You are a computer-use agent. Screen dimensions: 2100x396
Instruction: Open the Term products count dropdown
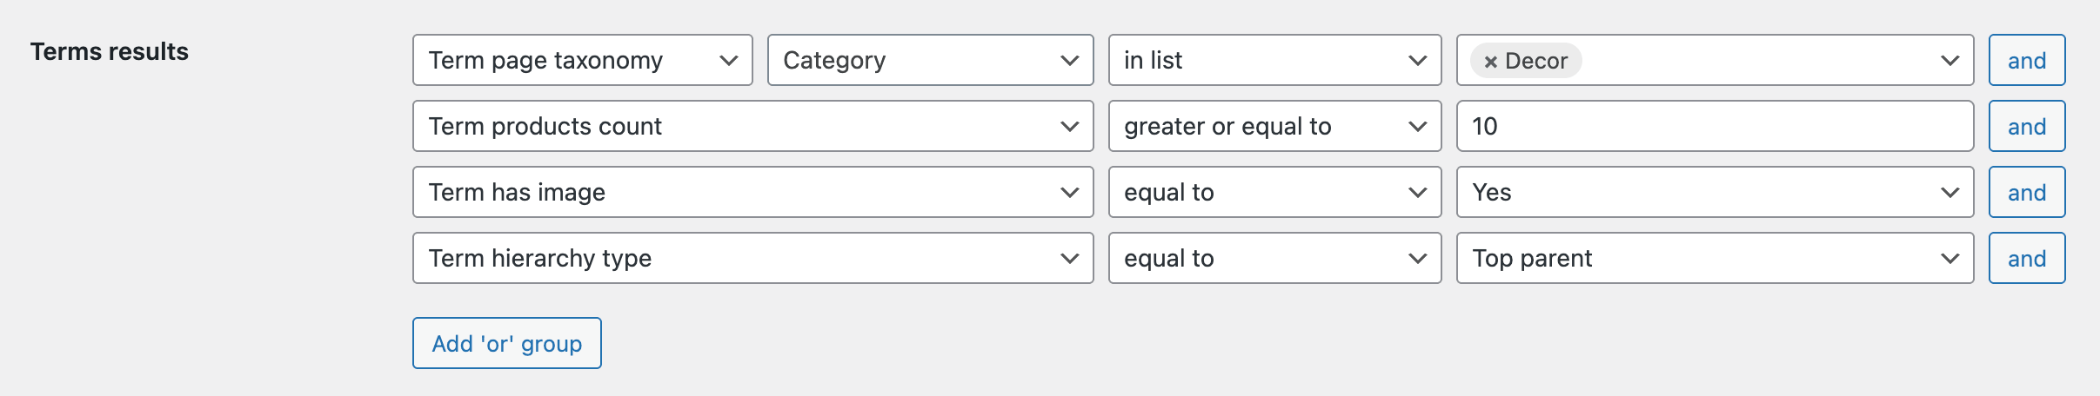click(x=752, y=126)
